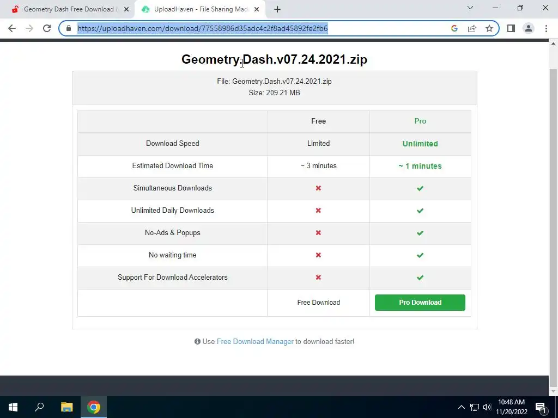The height and width of the screenshot is (418, 558).
Task: Click the Limited speed value
Action: (x=318, y=144)
